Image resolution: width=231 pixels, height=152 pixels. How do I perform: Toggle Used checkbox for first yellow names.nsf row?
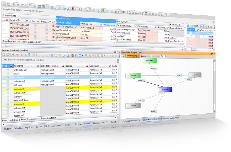click(x=8, y=89)
